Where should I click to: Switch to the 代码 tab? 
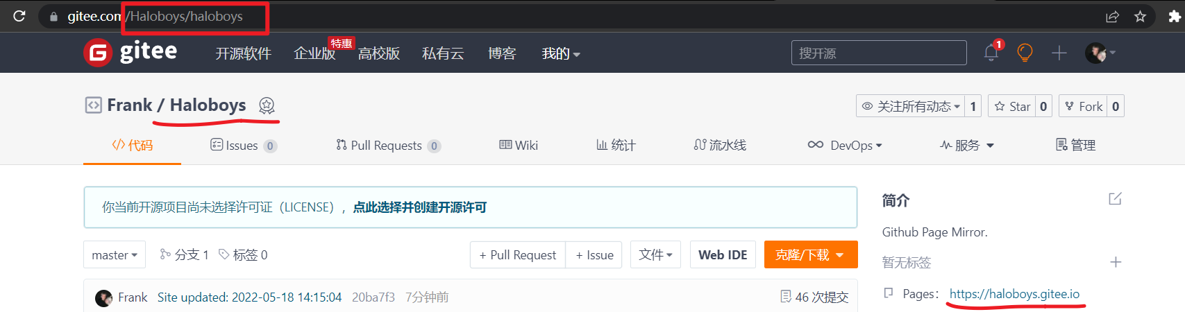(132, 145)
